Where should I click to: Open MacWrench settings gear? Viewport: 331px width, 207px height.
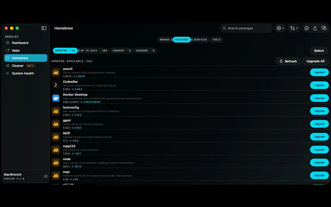(45, 176)
